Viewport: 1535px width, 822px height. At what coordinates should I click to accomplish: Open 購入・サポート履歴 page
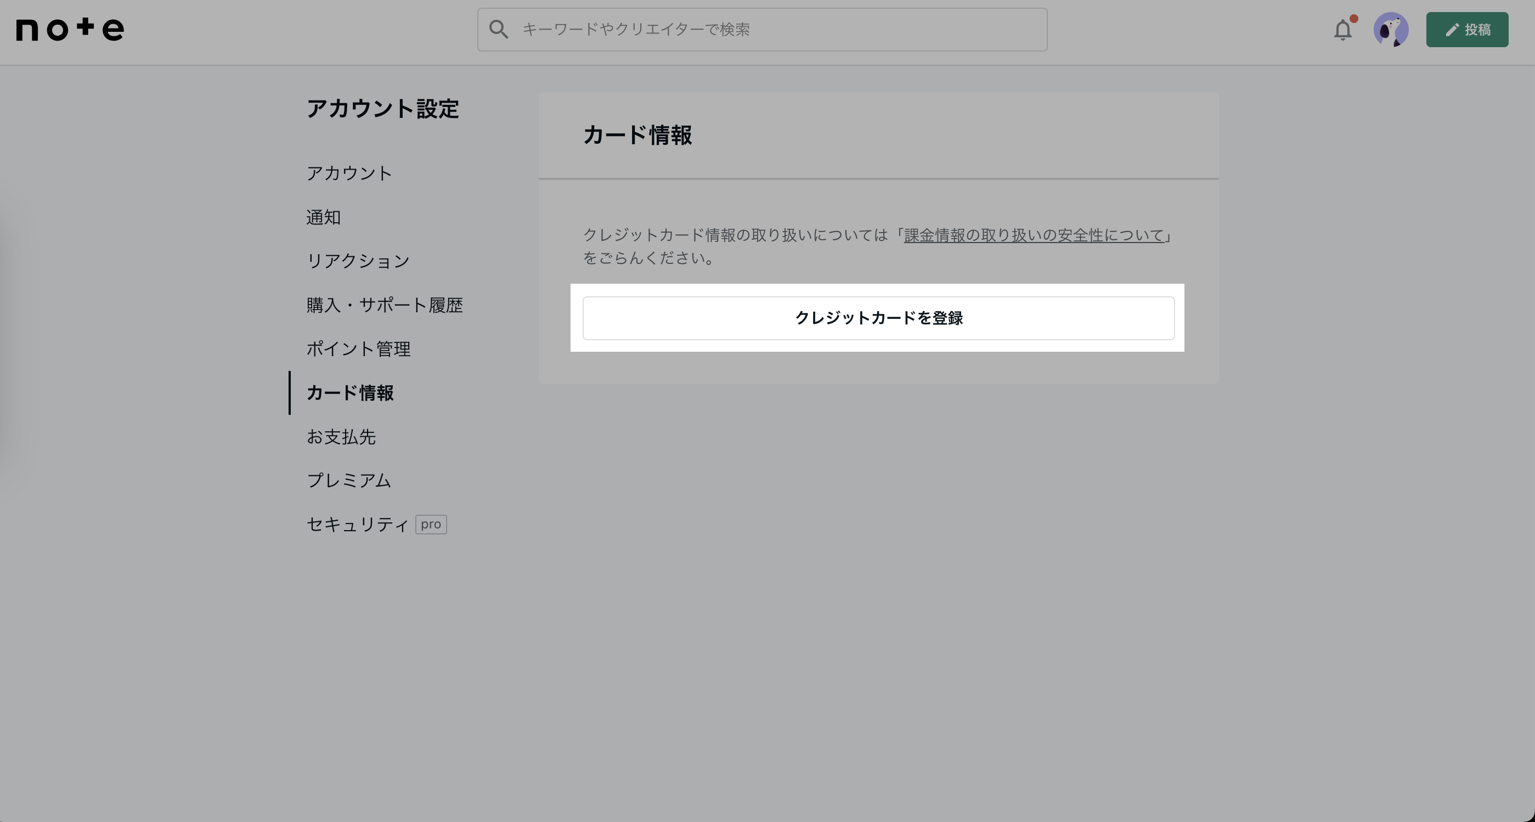385,305
